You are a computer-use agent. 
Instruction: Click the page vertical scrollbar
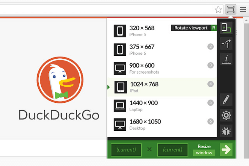pos(246,90)
